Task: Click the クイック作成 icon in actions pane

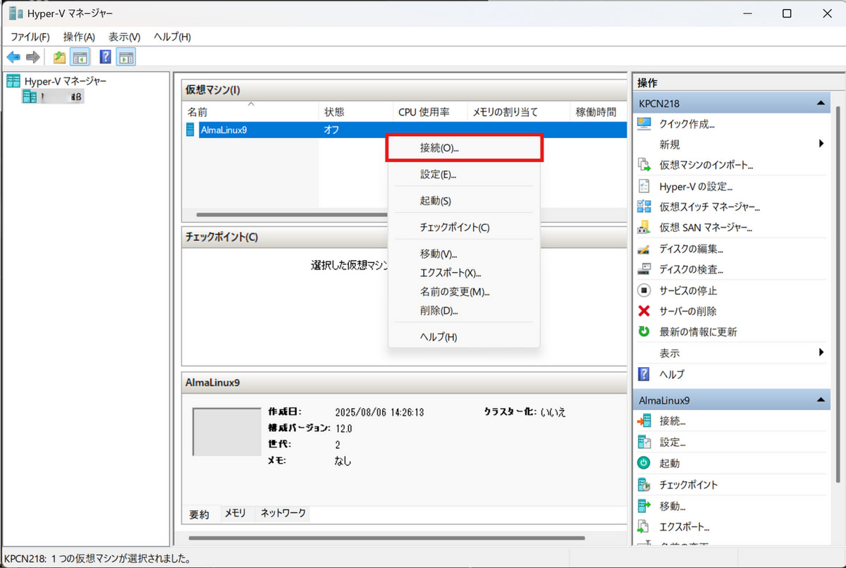Action: click(x=644, y=124)
